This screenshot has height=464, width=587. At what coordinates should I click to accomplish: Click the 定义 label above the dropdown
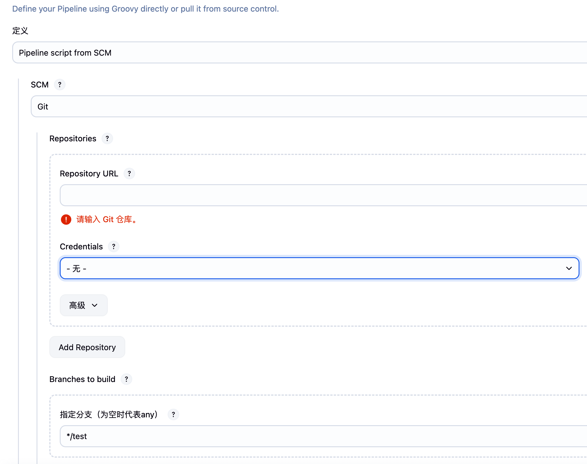point(20,31)
